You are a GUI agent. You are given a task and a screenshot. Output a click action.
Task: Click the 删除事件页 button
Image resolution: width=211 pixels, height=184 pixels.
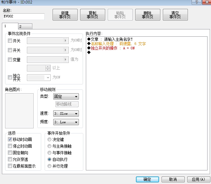(x=148, y=15)
